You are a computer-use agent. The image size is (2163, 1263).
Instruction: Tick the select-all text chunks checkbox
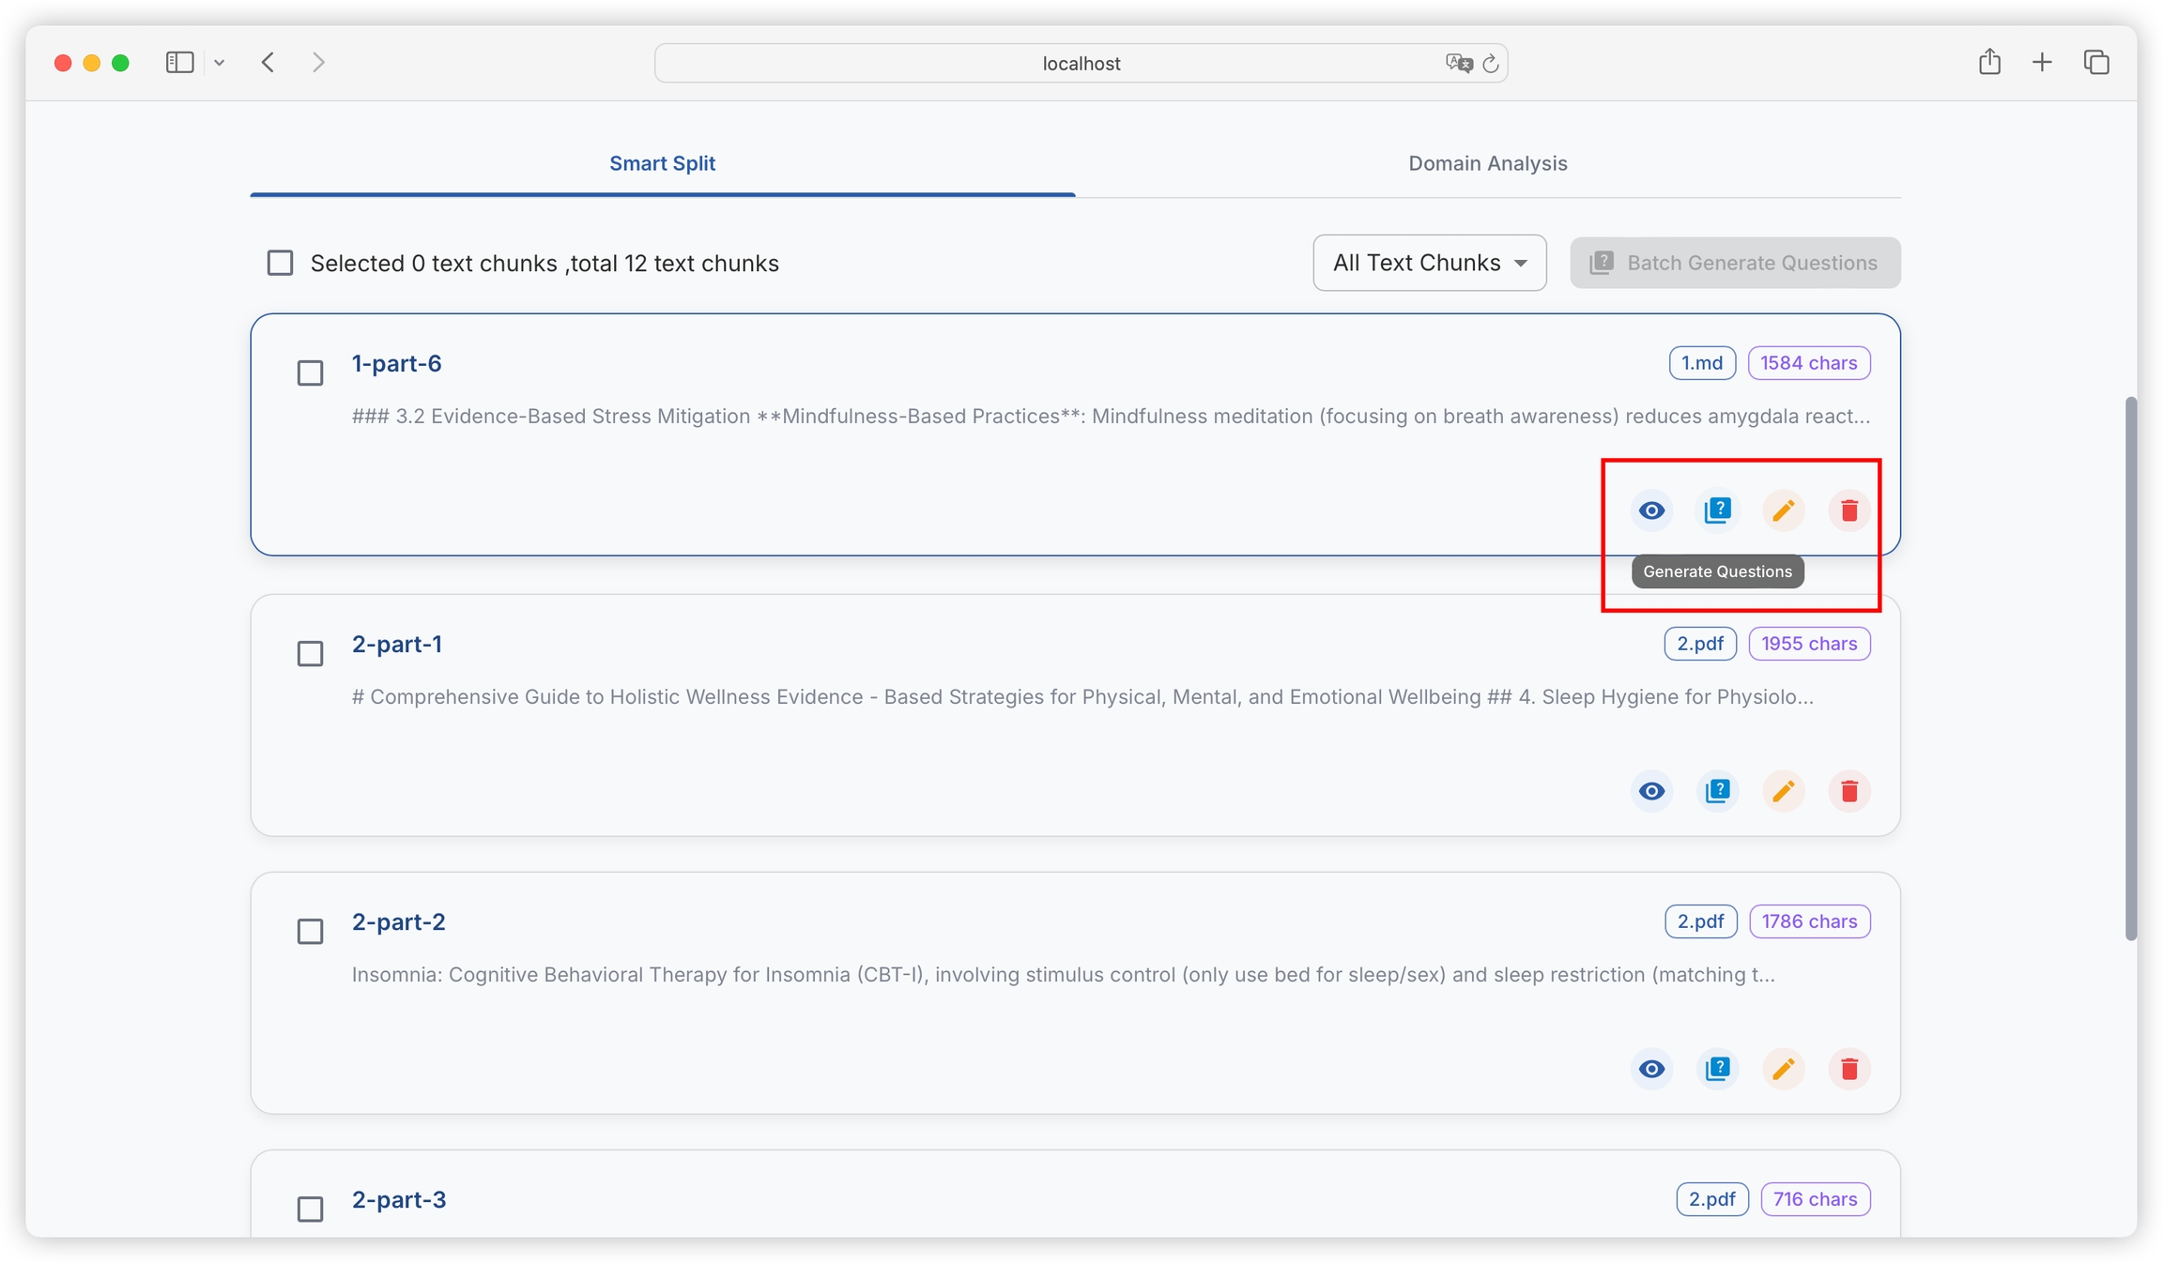coord(280,263)
